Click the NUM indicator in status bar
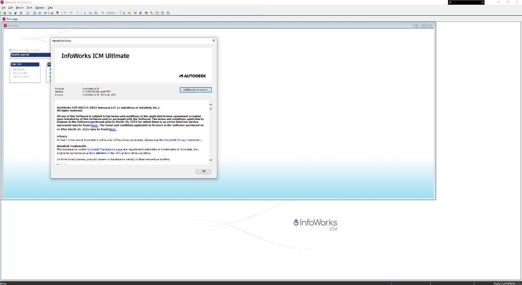Screen dimensions: 522x285 pyautogui.click(x=511, y=283)
